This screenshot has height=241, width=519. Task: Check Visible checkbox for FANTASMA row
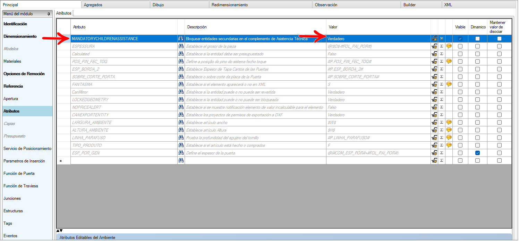click(460, 84)
